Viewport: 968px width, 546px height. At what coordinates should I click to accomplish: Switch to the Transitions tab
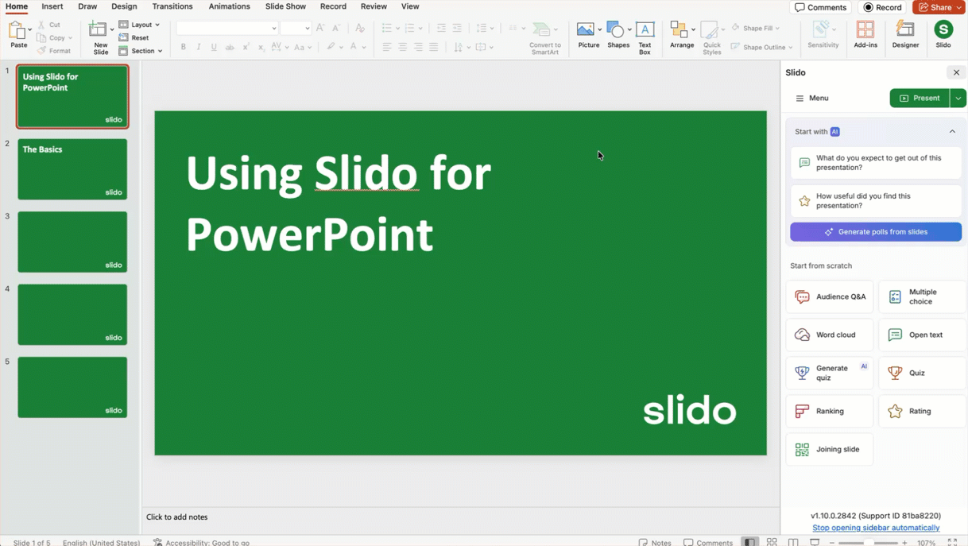172,6
